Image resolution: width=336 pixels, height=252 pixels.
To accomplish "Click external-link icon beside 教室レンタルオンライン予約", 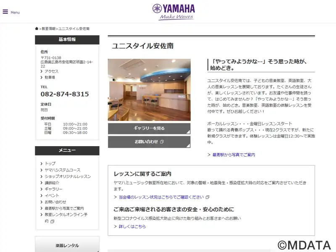I will click(x=52, y=221).
